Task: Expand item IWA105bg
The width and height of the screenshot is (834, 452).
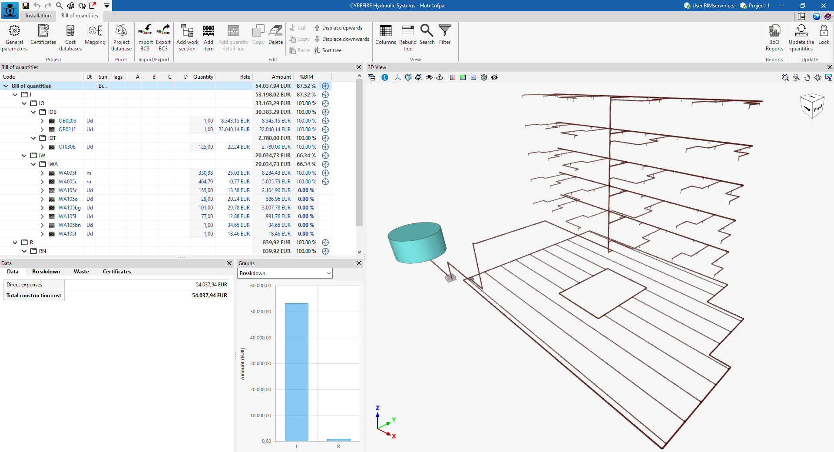Action: click(x=42, y=208)
